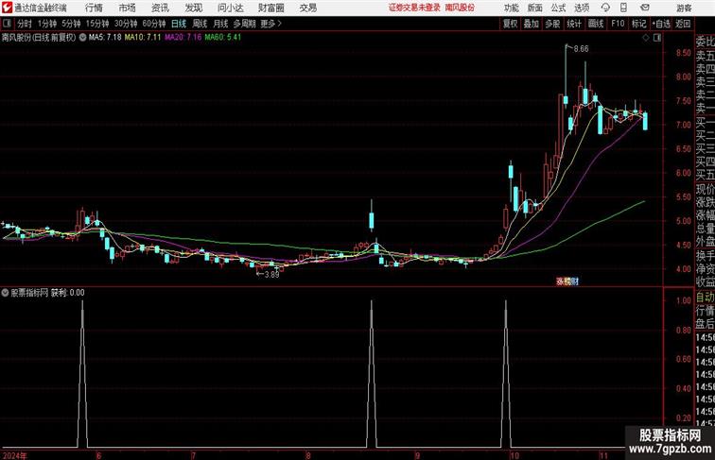Click the 游客 guest account label
Image resolution: width=715 pixels, height=460 pixels.
684,8
